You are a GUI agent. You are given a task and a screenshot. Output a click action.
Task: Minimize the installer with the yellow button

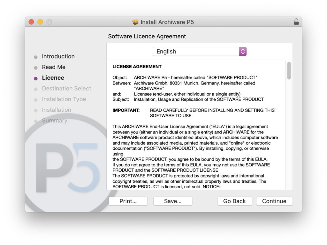[40, 22]
